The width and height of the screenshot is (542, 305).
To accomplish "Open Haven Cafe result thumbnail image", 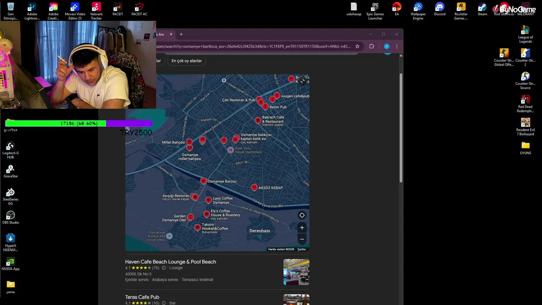I will 296,272.
